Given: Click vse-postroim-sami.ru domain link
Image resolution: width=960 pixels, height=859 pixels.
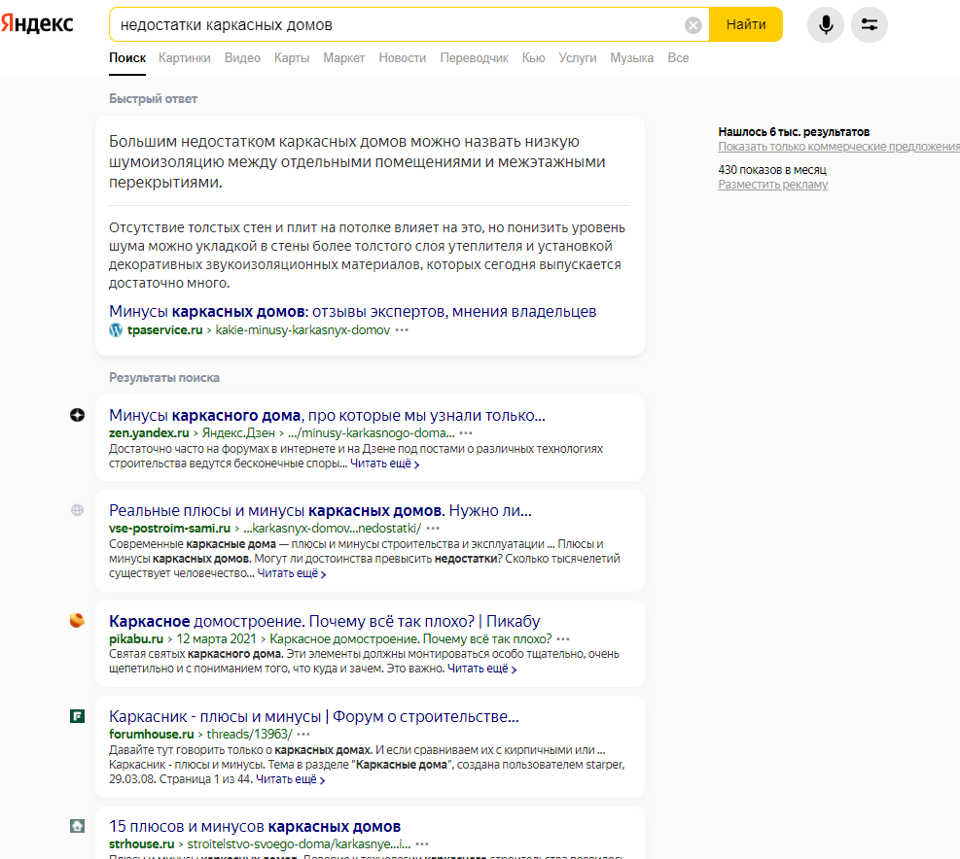Looking at the screenshot, I should point(169,528).
